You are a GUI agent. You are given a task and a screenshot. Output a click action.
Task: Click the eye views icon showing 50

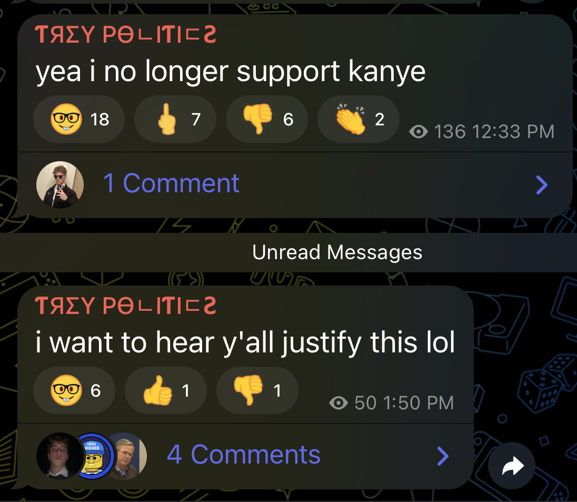click(x=339, y=402)
